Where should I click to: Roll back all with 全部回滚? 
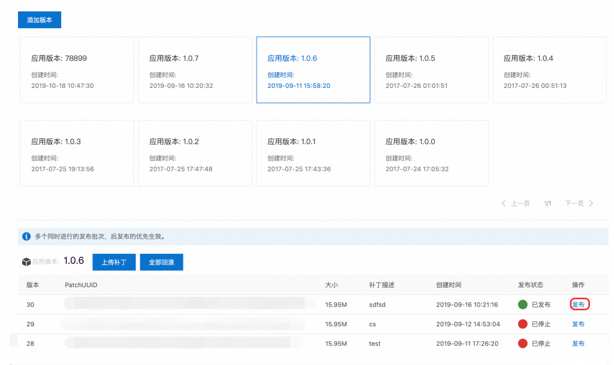point(161,262)
